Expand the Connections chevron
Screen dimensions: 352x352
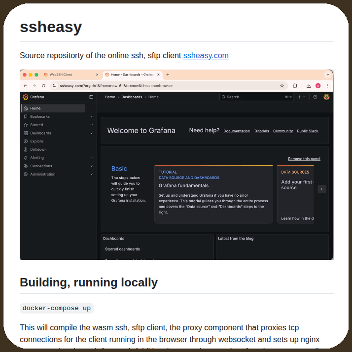click(91, 166)
